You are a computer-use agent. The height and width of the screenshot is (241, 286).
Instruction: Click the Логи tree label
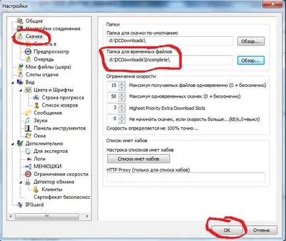tap(40, 159)
